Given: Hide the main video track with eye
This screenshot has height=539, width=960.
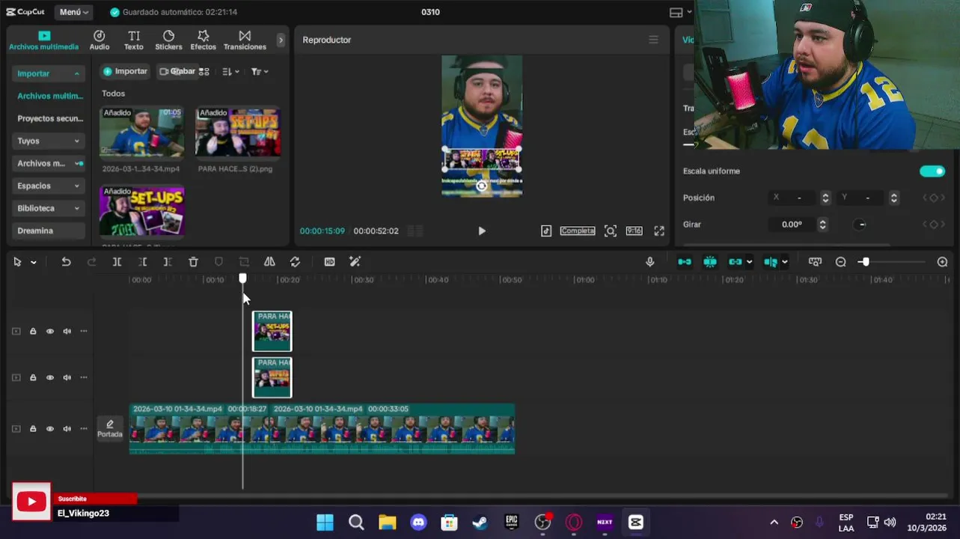Looking at the screenshot, I should 50,429.
